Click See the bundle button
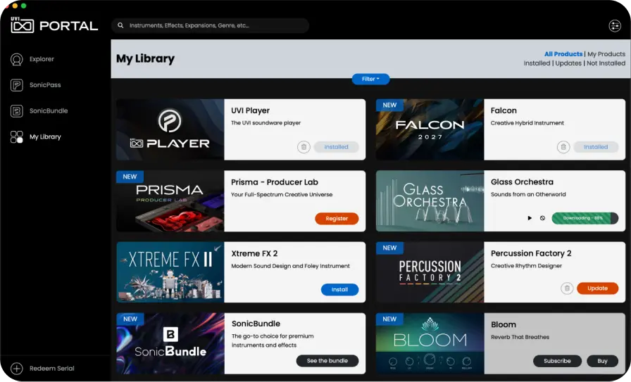631x382 pixels. pos(327,361)
